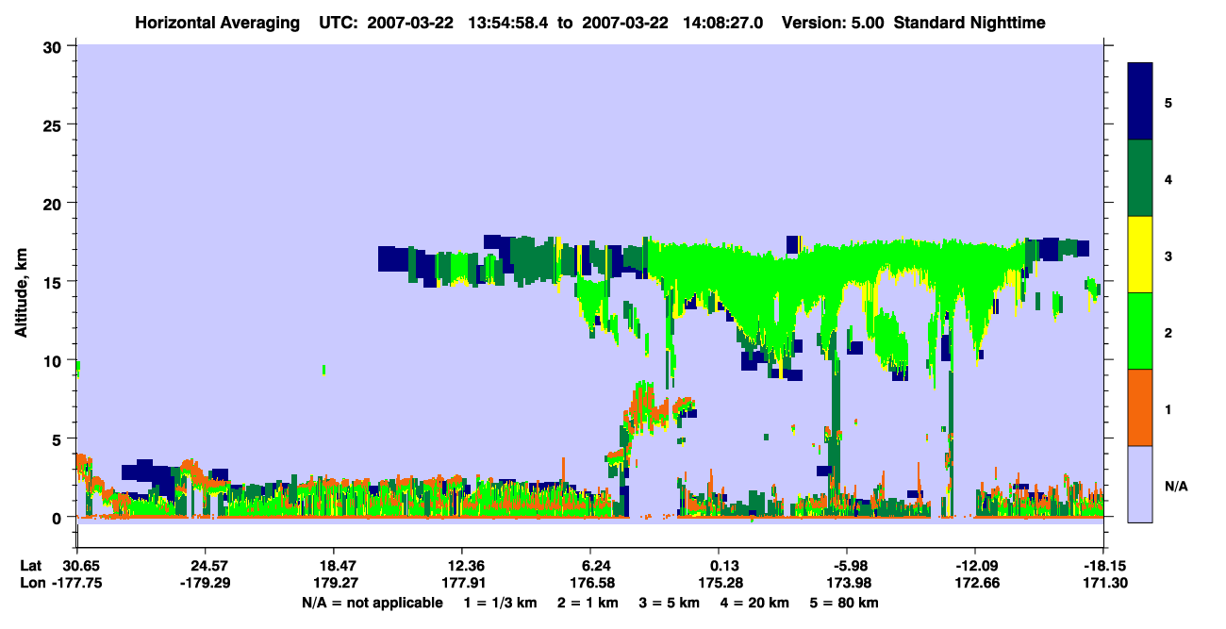Viewport: 1226px width, 629px height.
Task: Click the bright green level 2 colorbar segment
Action: (x=1140, y=330)
